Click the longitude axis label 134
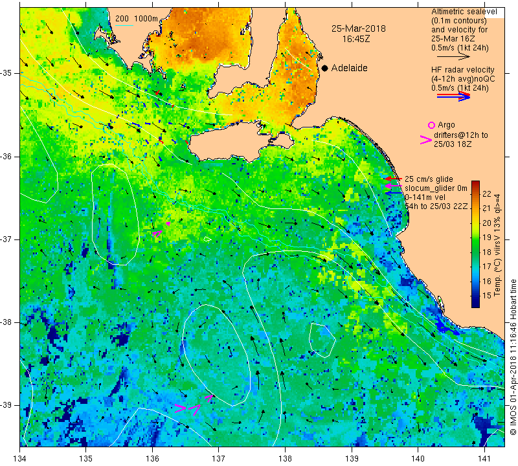This screenshot has width=518, height=466. pyautogui.click(x=20, y=458)
